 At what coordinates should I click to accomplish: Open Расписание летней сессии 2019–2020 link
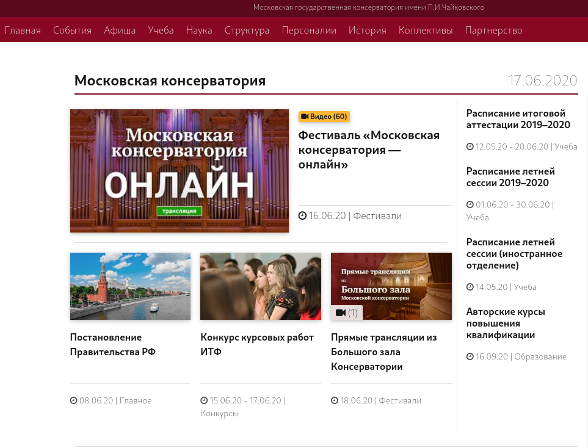[x=510, y=177]
